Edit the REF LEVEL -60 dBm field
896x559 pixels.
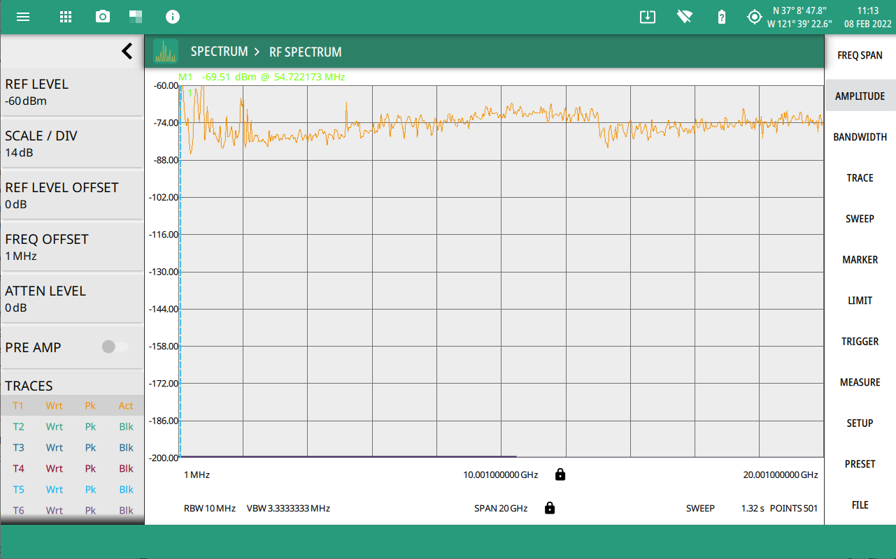71,92
